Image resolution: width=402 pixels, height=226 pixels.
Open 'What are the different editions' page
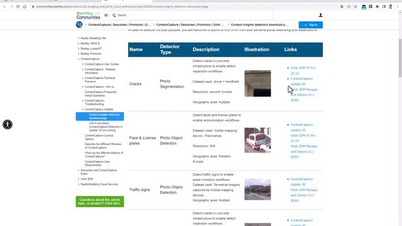104,154
